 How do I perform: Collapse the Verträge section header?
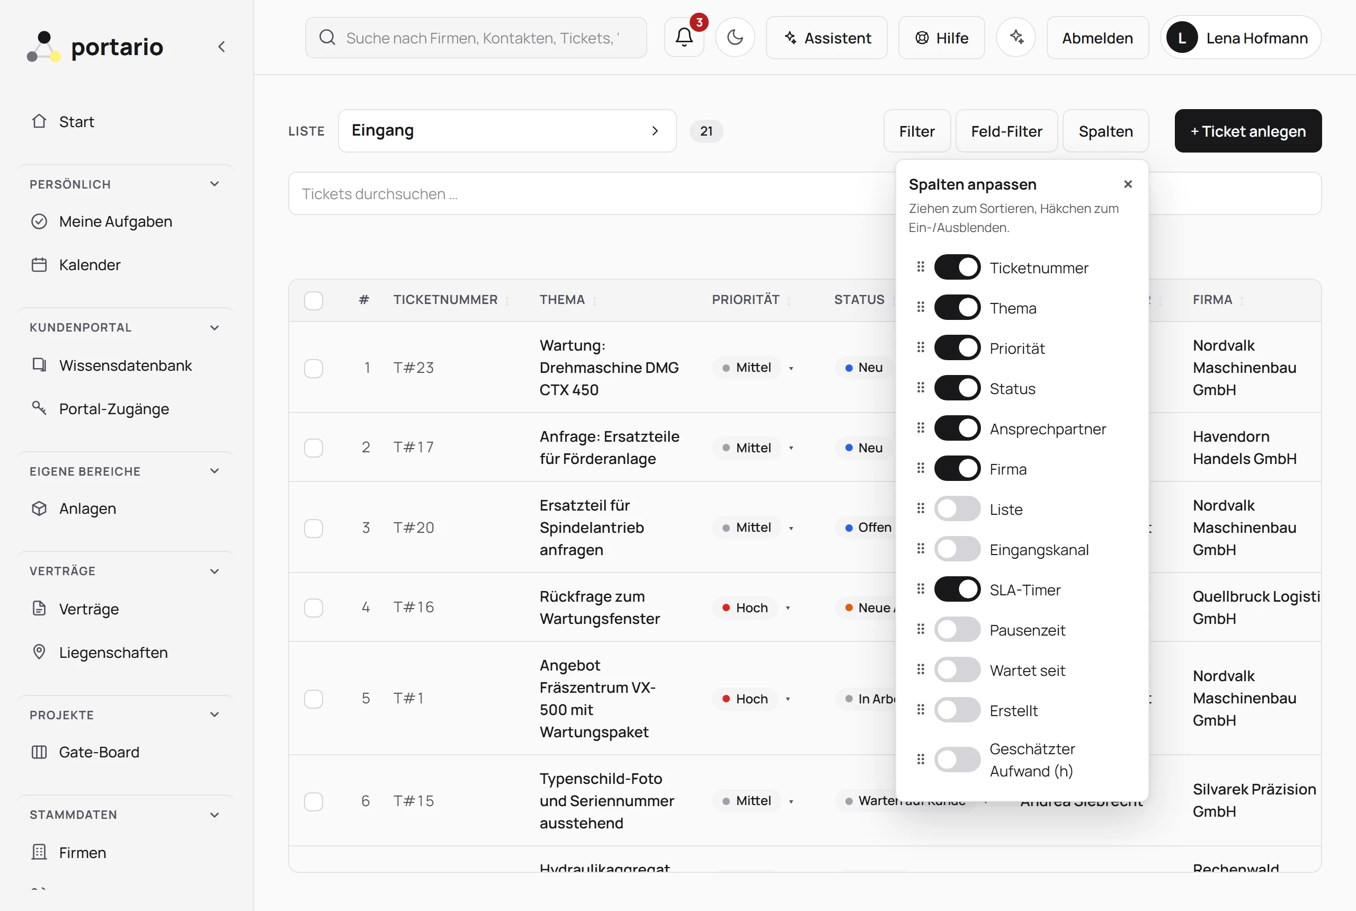pyautogui.click(x=215, y=571)
